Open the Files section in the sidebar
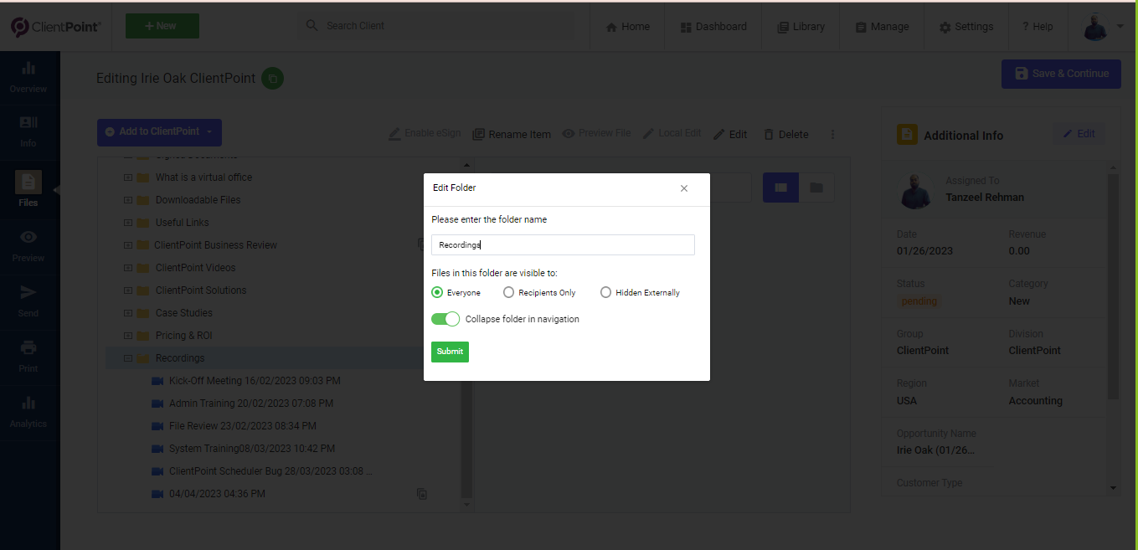 (28, 189)
